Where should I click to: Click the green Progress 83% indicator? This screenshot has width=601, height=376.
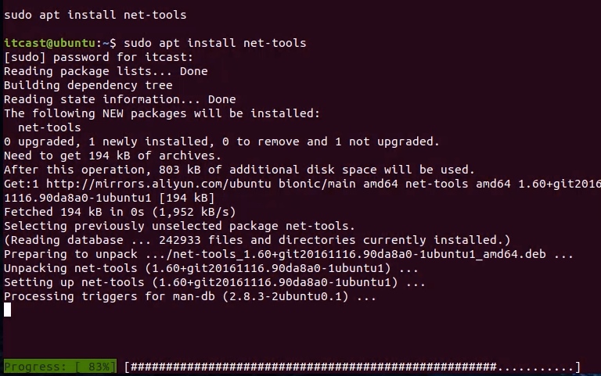tap(59, 367)
